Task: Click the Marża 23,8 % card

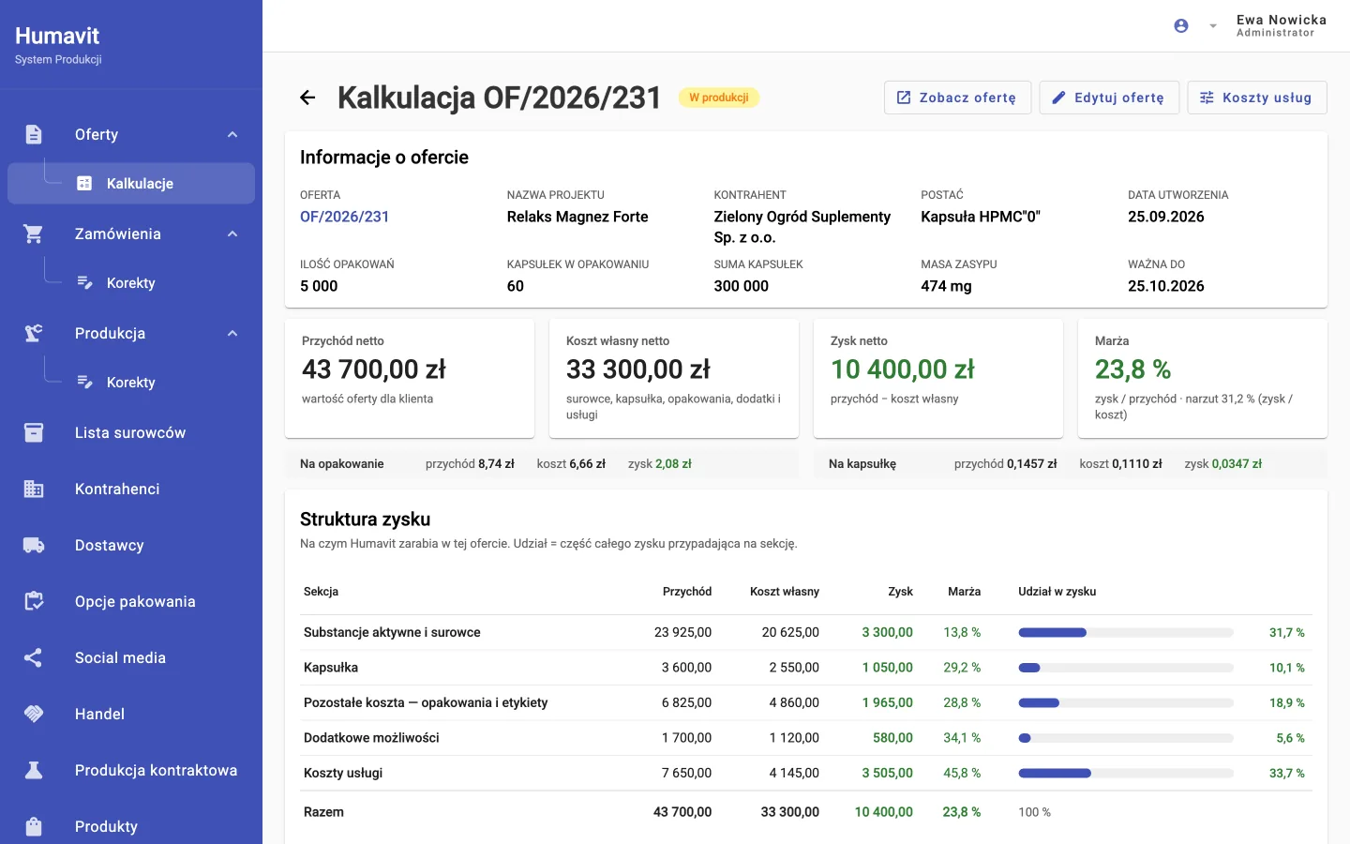Action: coord(1203,378)
